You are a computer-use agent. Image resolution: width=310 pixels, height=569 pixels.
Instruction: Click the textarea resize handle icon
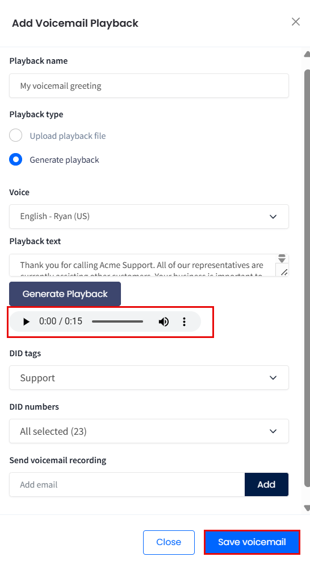[x=284, y=272]
